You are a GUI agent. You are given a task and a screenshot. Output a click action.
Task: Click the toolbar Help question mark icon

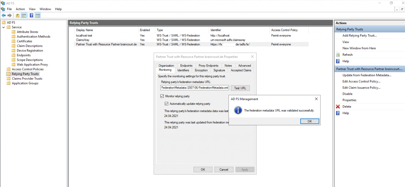(x=31, y=16)
